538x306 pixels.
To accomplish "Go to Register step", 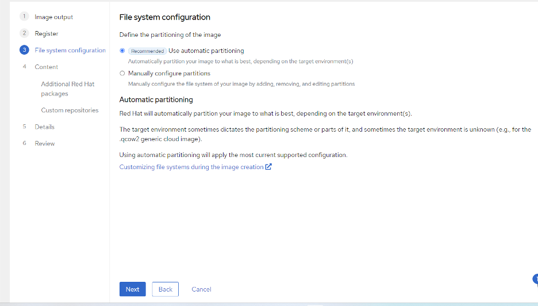I will point(47,33).
